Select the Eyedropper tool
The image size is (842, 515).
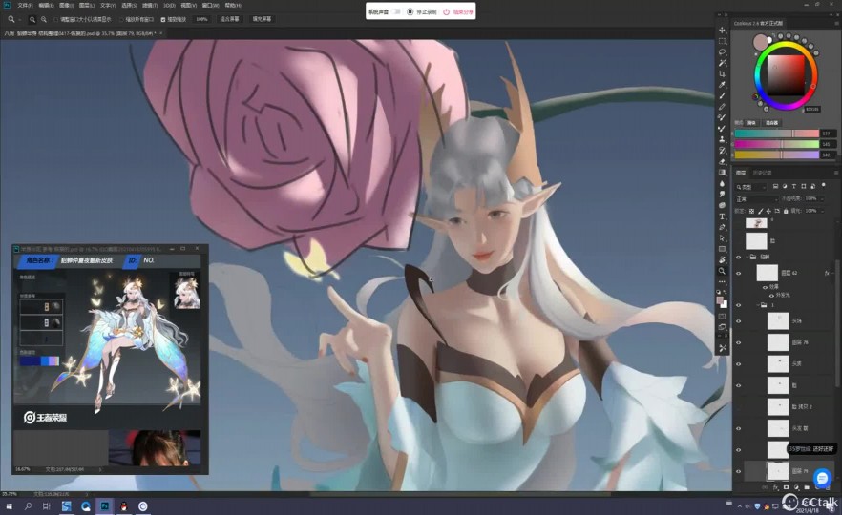pos(723,85)
